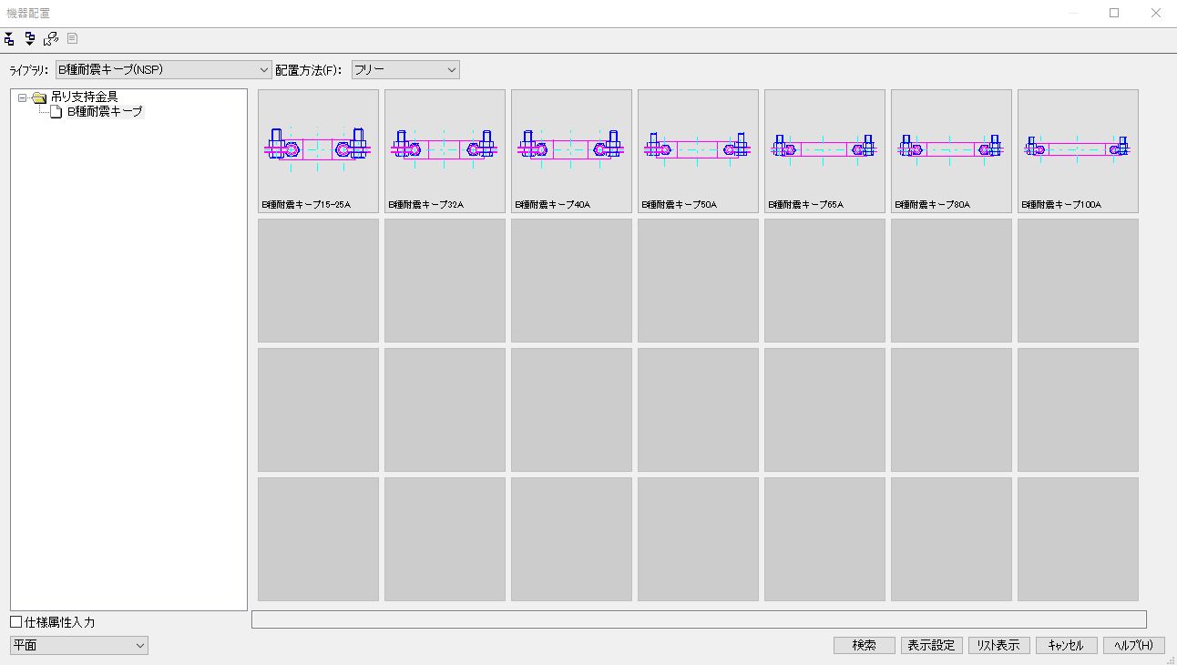
Task: Open the 平面 view dropdown
Action: (x=79, y=645)
